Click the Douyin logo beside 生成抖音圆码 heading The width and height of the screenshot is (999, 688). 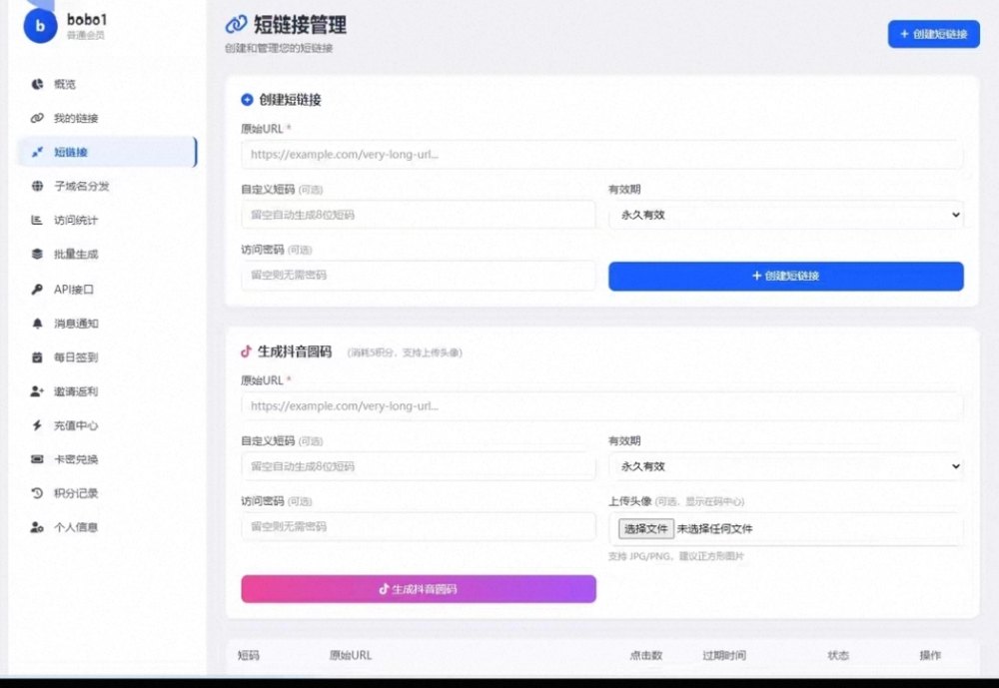[246, 351]
